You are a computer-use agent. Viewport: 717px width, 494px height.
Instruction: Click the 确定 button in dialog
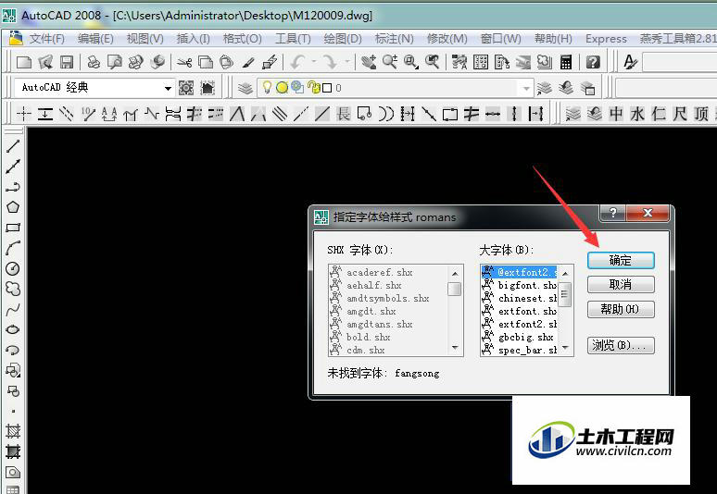[x=621, y=260]
